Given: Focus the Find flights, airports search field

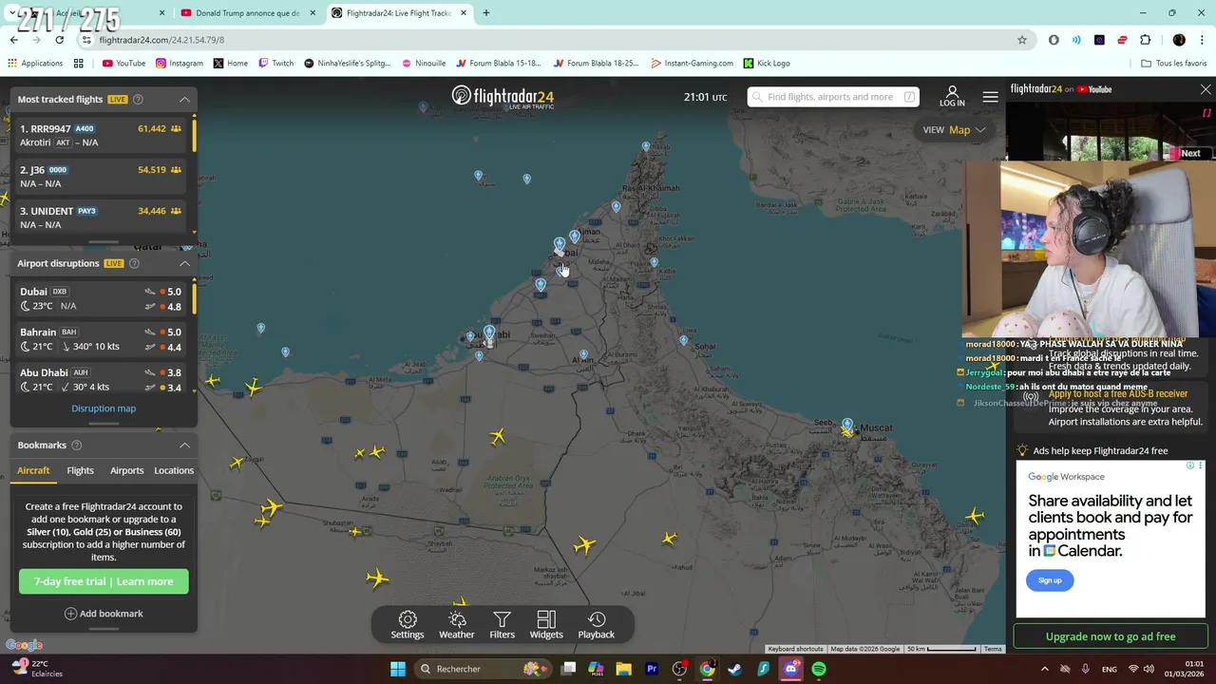Looking at the screenshot, I should pos(832,97).
